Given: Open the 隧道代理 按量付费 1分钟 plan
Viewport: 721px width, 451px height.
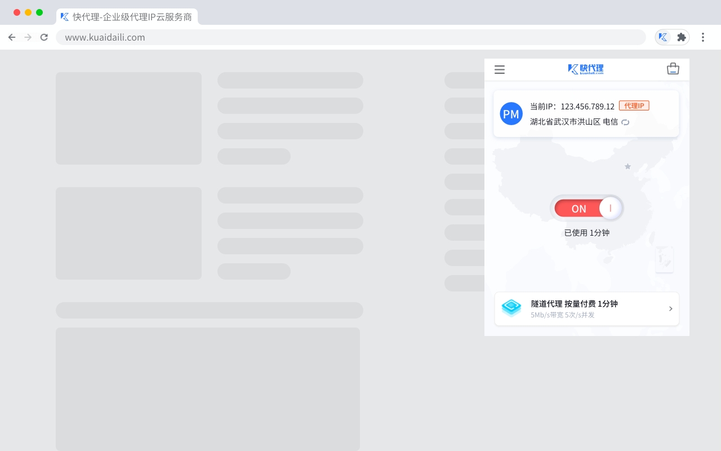Looking at the screenshot, I should point(572,304).
